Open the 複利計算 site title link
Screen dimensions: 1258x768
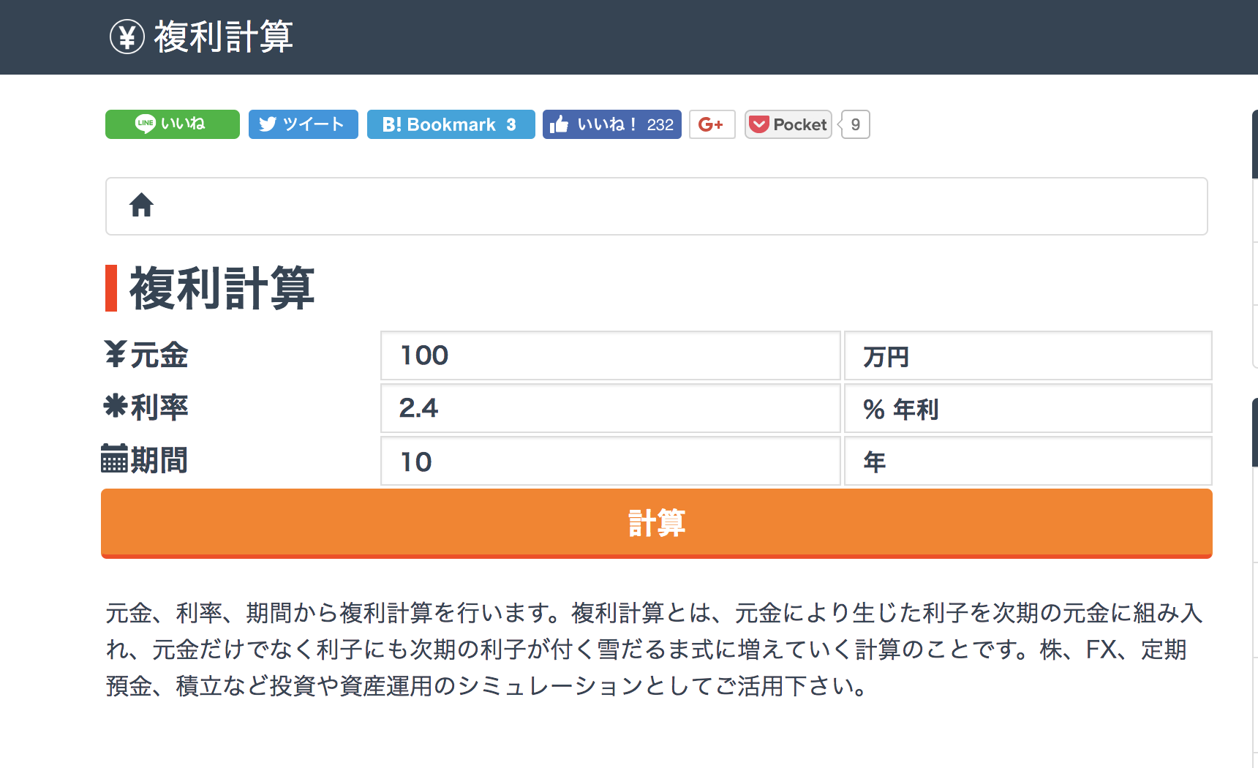pos(223,37)
